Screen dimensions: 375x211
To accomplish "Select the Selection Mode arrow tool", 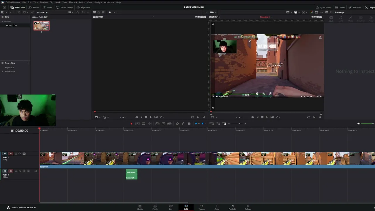I will 131,124.
